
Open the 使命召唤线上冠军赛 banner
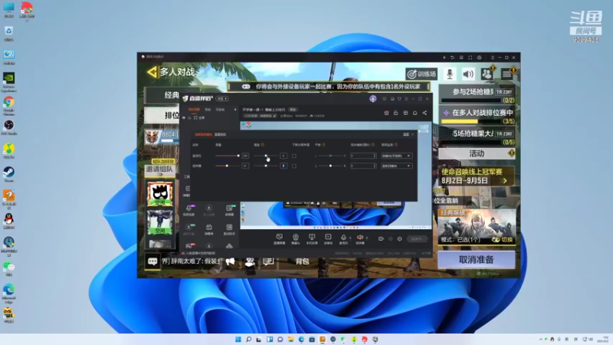pos(476,176)
